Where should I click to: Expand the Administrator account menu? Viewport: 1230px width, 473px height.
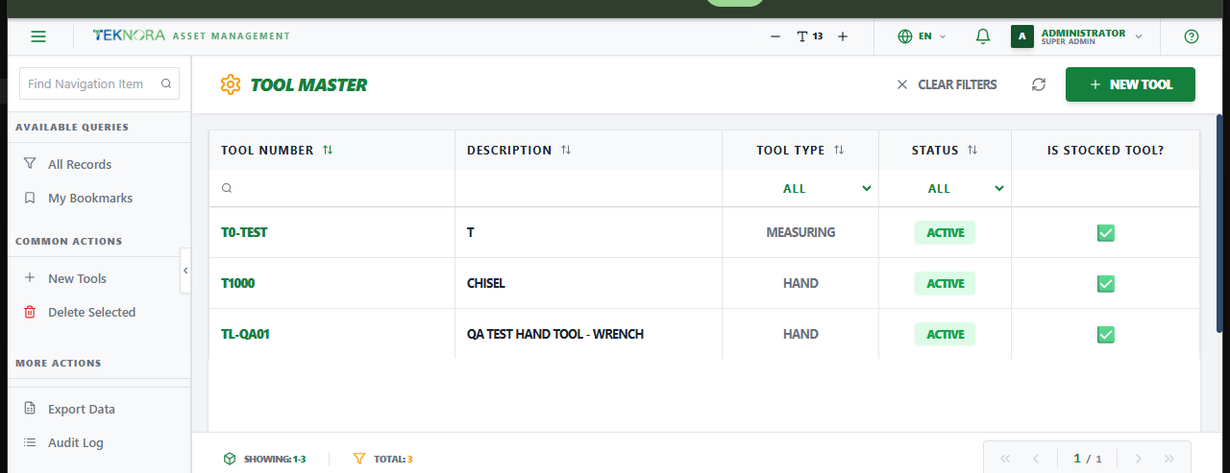pyautogui.click(x=1139, y=36)
